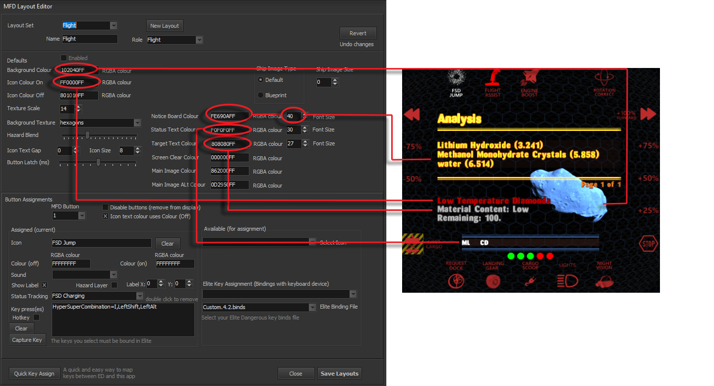Click the red STOP sign icon
Viewport: 714px width, 386px height.
(648, 244)
